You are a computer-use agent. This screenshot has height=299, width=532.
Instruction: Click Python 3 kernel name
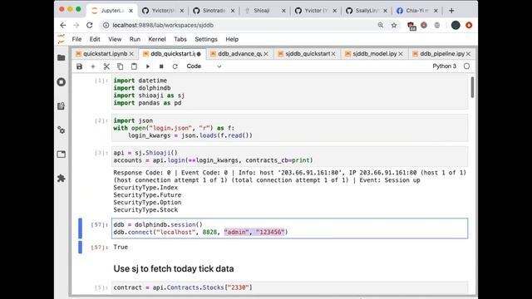[x=444, y=66]
